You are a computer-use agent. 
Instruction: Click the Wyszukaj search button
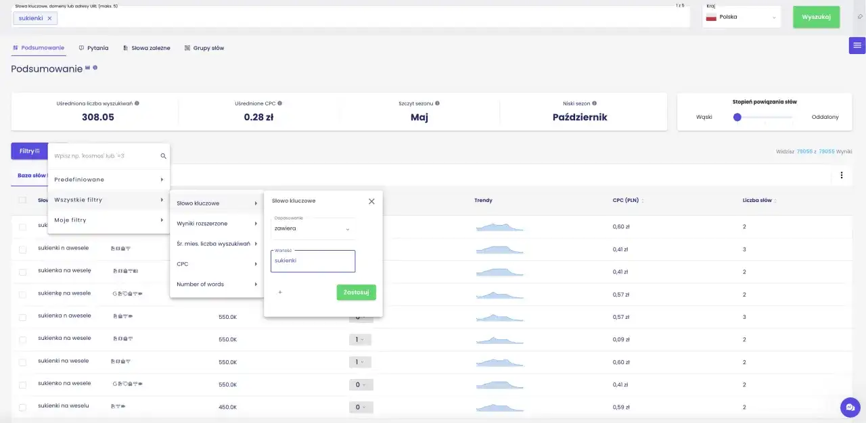tap(816, 17)
